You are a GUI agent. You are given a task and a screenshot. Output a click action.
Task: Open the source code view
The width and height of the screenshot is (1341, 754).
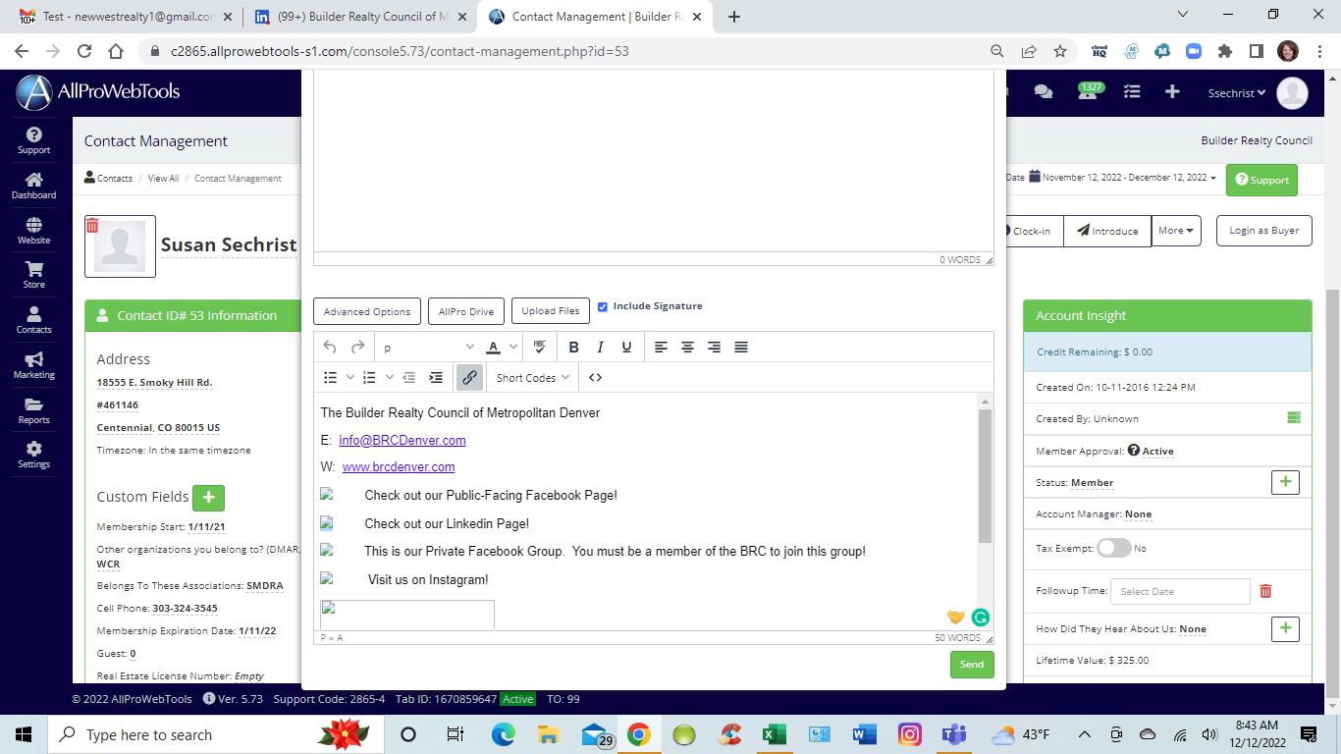pos(595,377)
